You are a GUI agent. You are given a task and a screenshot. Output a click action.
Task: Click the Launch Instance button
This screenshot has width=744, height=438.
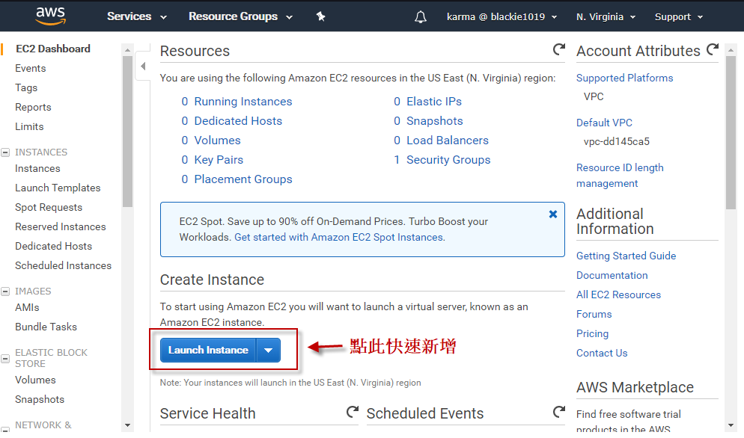tap(208, 350)
